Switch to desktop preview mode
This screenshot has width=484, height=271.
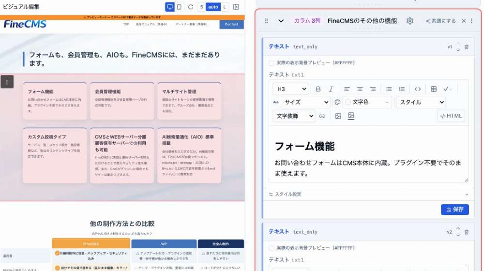pyautogui.click(x=169, y=7)
